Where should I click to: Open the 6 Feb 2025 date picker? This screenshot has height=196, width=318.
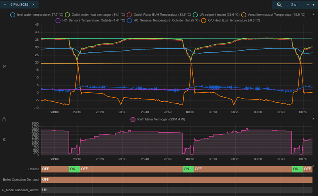point(19,4)
